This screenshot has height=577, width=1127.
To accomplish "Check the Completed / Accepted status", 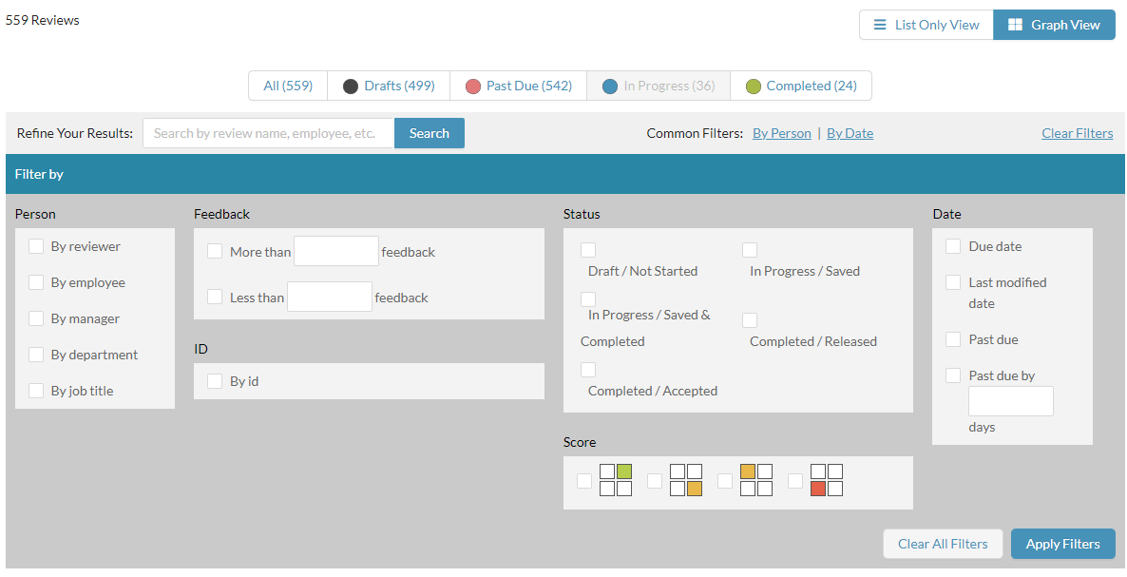I will [x=588, y=370].
